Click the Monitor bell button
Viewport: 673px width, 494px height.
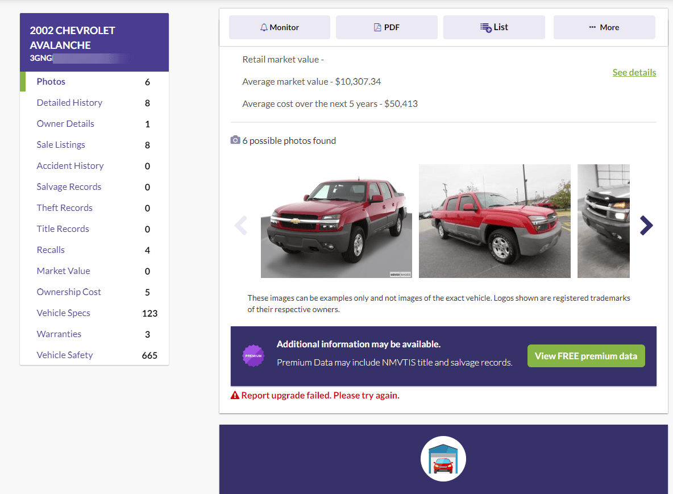tap(280, 27)
